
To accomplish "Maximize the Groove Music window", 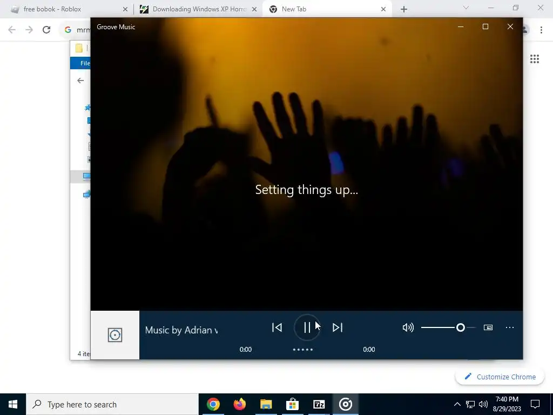I will (x=485, y=27).
